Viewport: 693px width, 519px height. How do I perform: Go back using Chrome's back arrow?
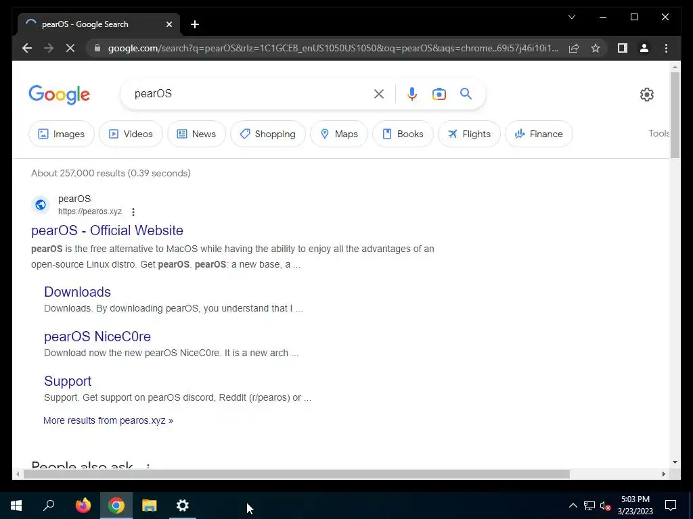(27, 48)
